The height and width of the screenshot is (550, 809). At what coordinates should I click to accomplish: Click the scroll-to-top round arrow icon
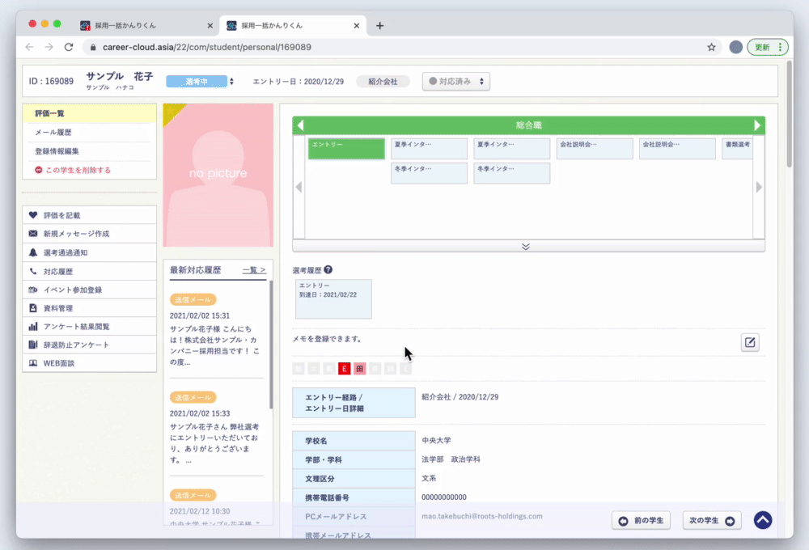click(x=762, y=520)
